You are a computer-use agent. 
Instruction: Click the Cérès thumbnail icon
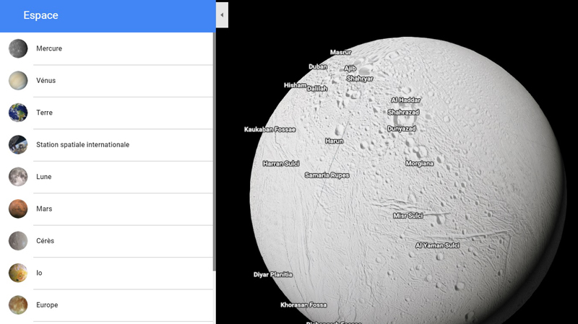[x=18, y=241]
